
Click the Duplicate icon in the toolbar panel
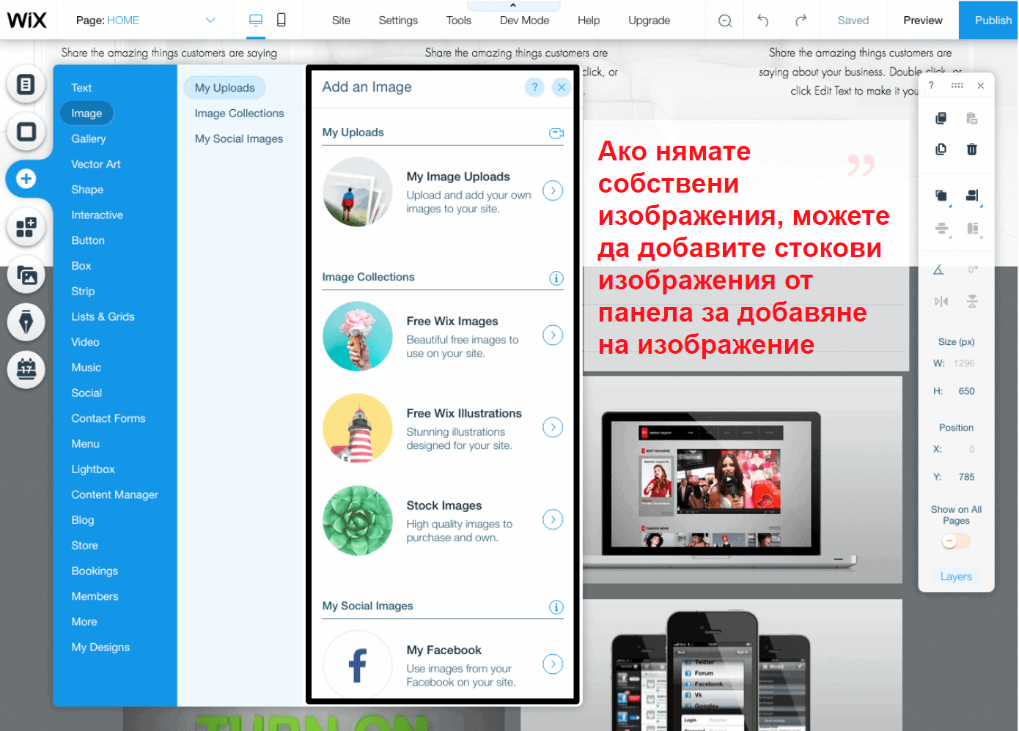click(941, 149)
